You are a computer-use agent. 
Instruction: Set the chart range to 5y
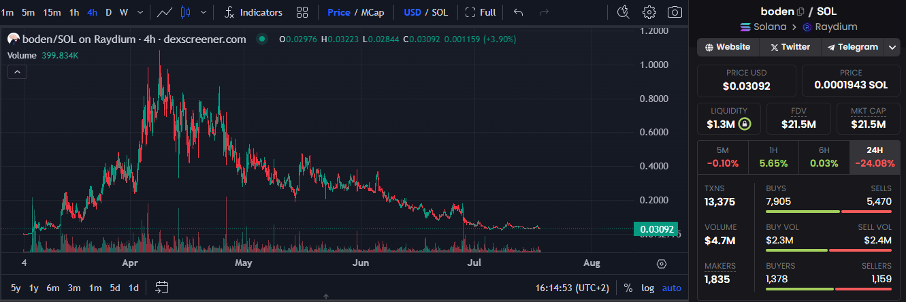click(x=16, y=288)
